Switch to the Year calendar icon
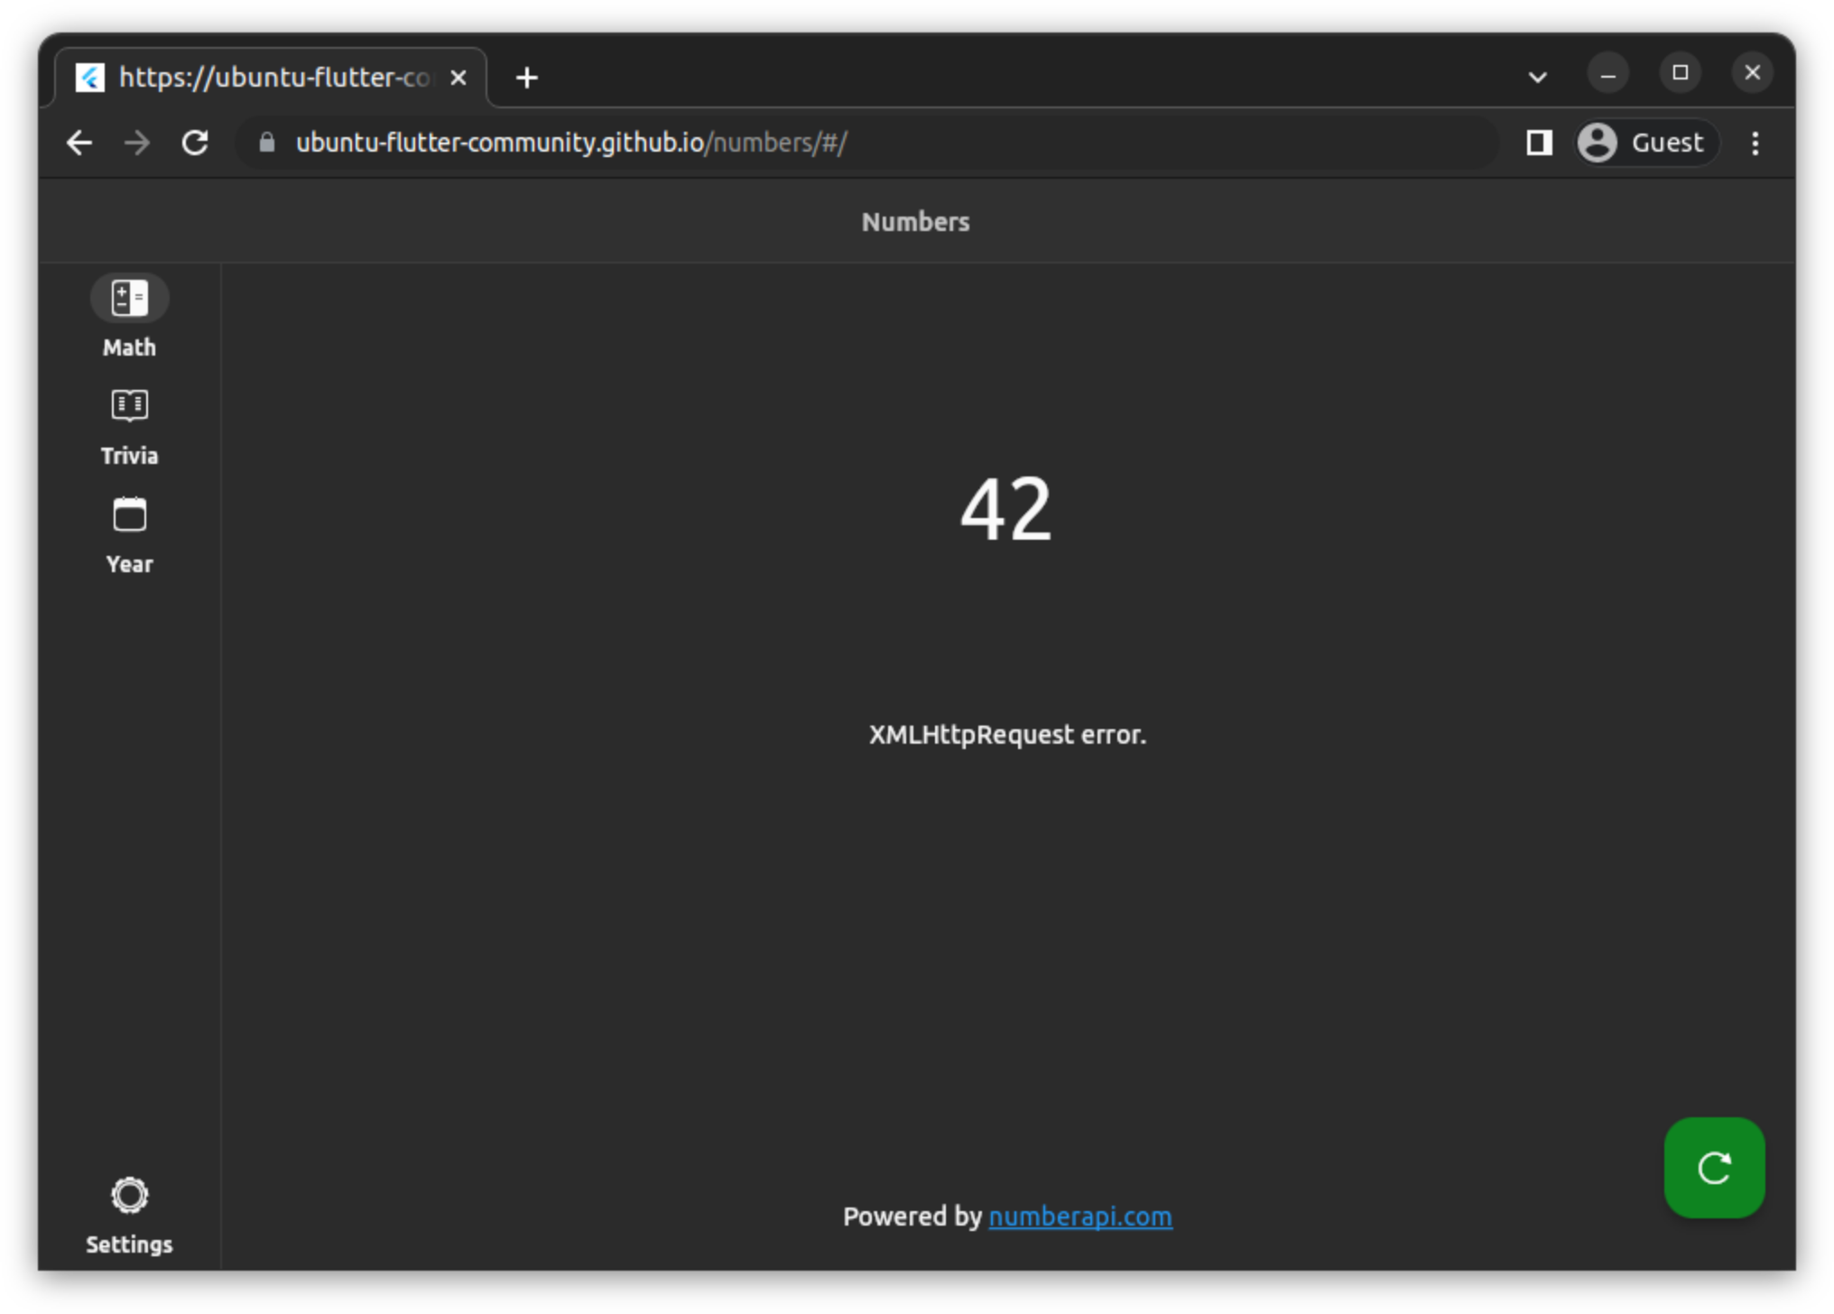Image resolution: width=1834 pixels, height=1314 pixels. 129,515
